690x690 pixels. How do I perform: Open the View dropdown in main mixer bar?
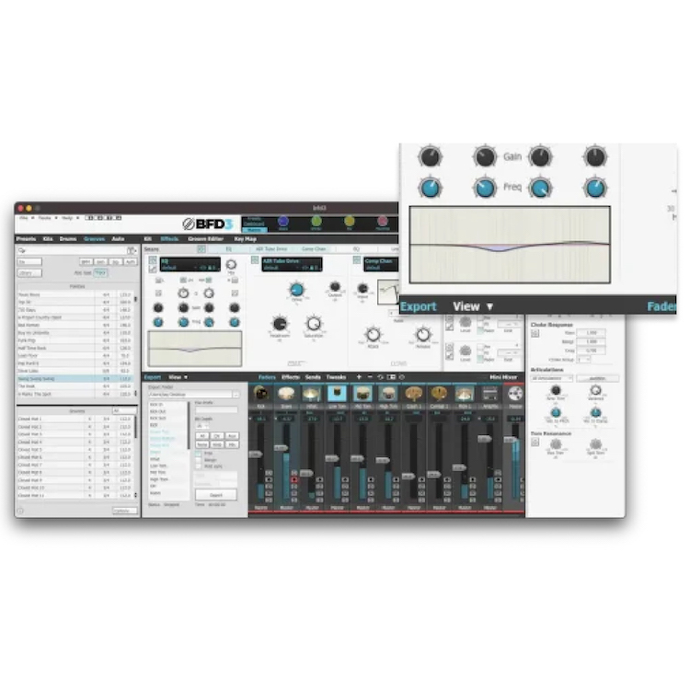click(x=178, y=377)
